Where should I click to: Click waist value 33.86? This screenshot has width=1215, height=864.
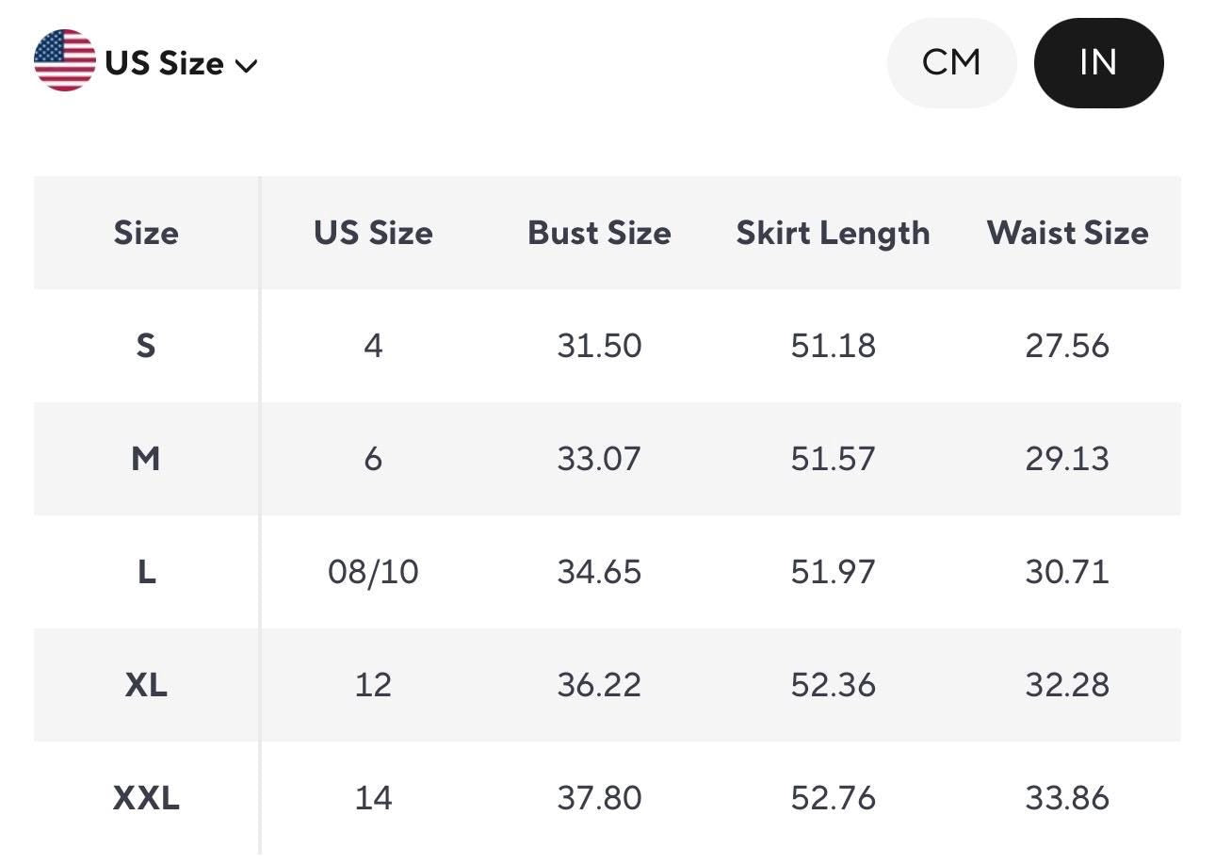(x=1067, y=798)
